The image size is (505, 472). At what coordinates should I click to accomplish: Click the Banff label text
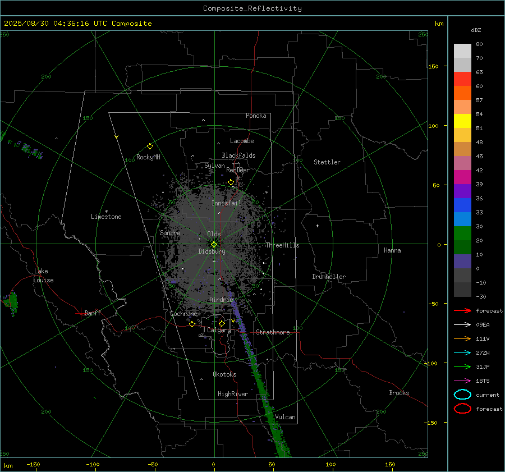(x=93, y=313)
